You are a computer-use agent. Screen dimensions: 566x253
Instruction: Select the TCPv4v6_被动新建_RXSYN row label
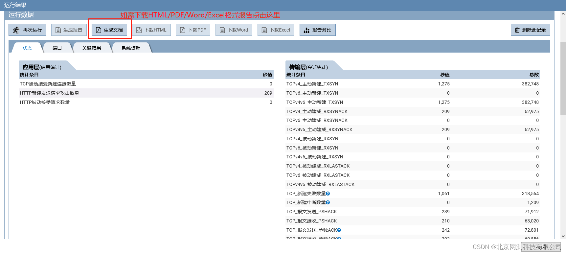coord(315,157)
